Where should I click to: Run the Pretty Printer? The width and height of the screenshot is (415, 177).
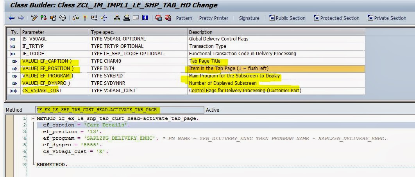coord(214,18)
